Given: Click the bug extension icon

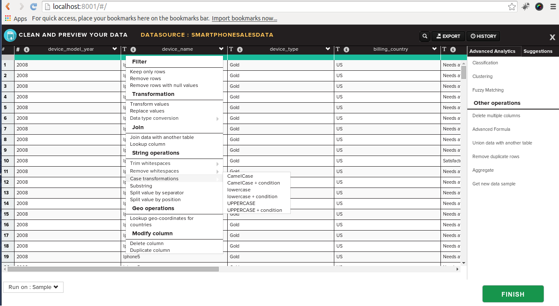Looking at the screenshot, I should [526, 6].
